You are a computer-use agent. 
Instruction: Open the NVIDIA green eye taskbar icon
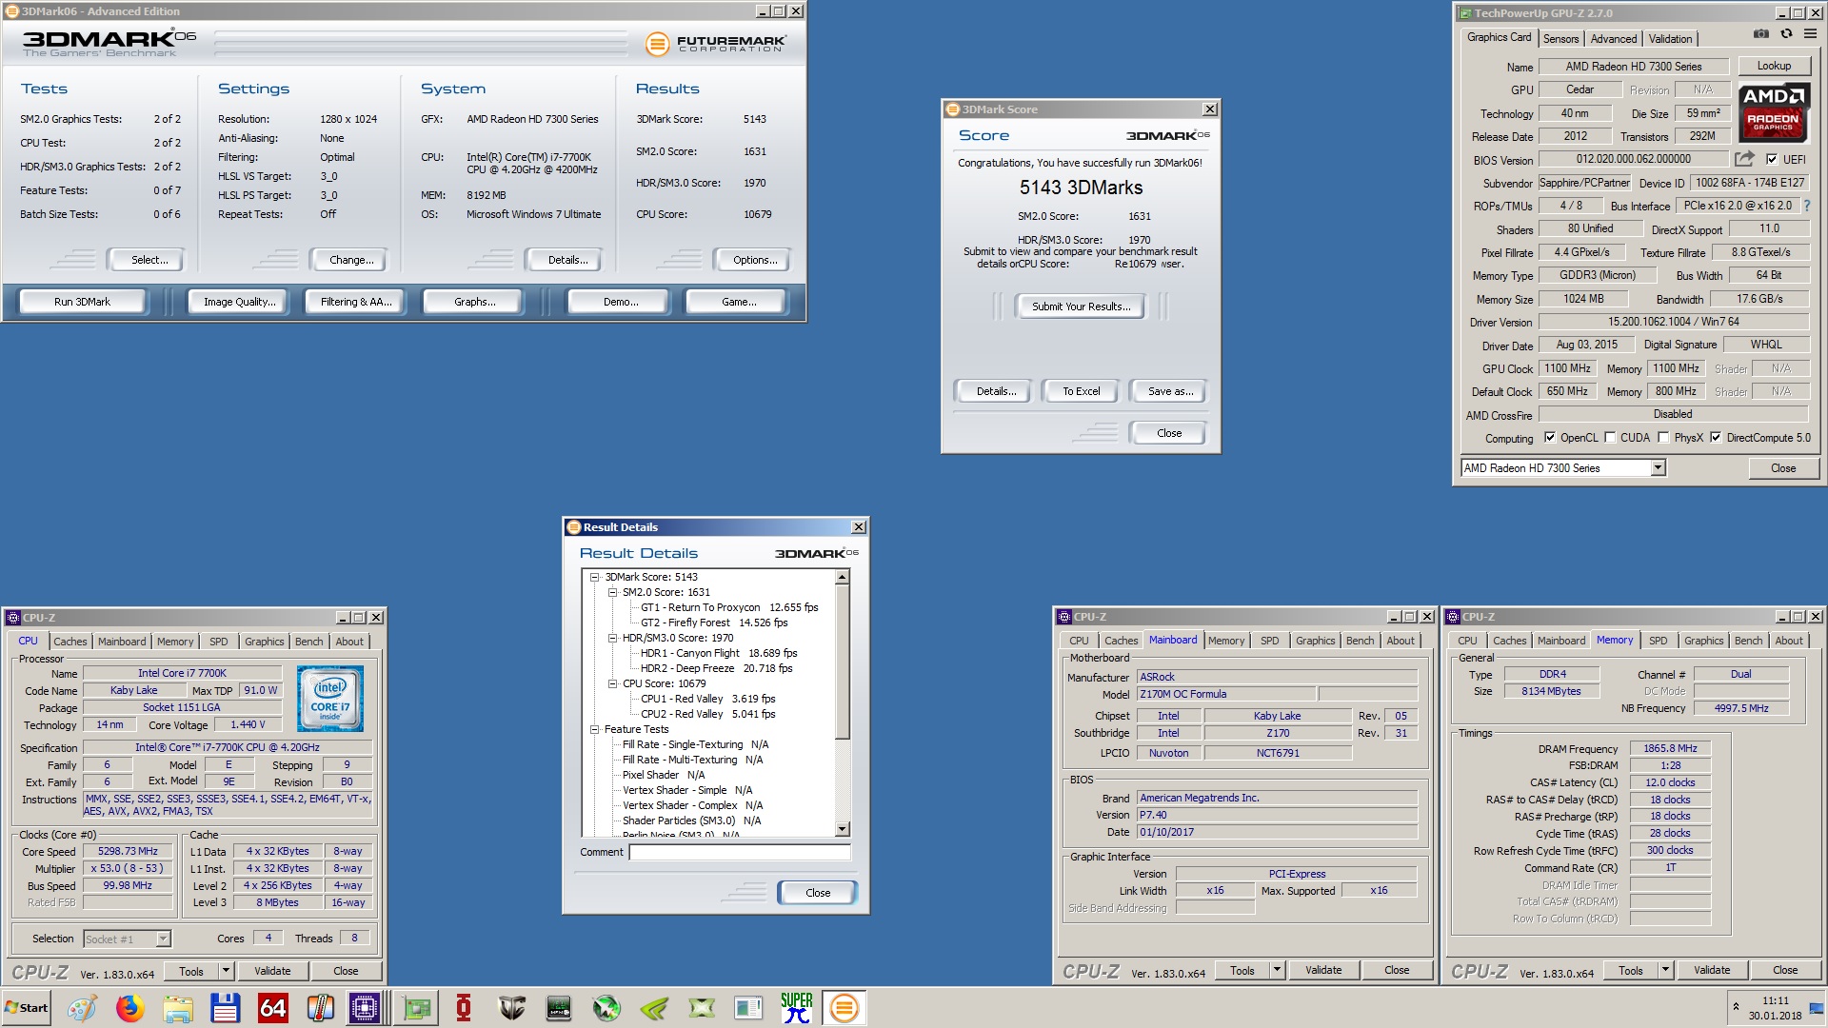coord(654,1008)
